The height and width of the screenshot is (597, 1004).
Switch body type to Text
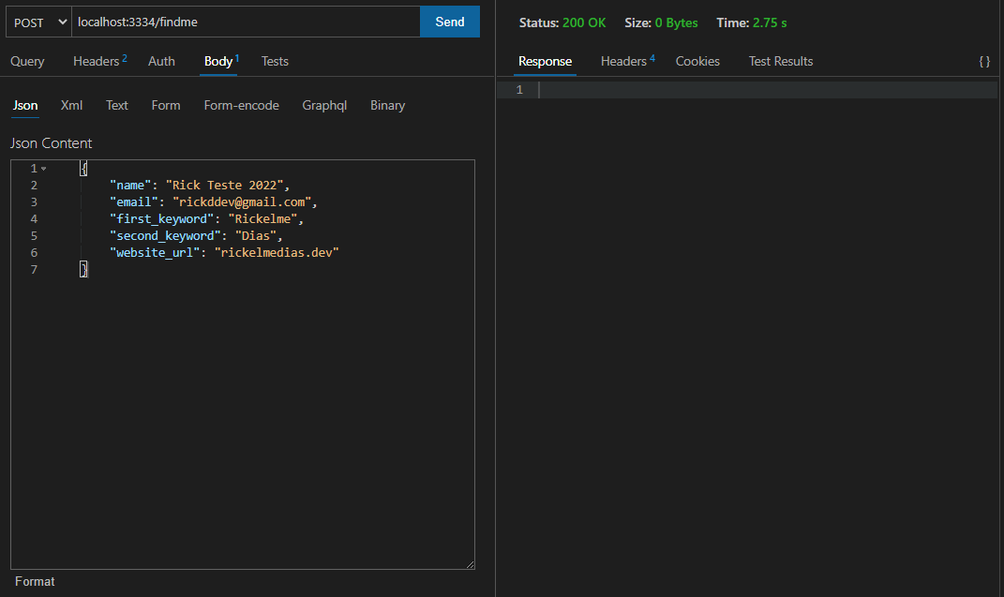117,106
